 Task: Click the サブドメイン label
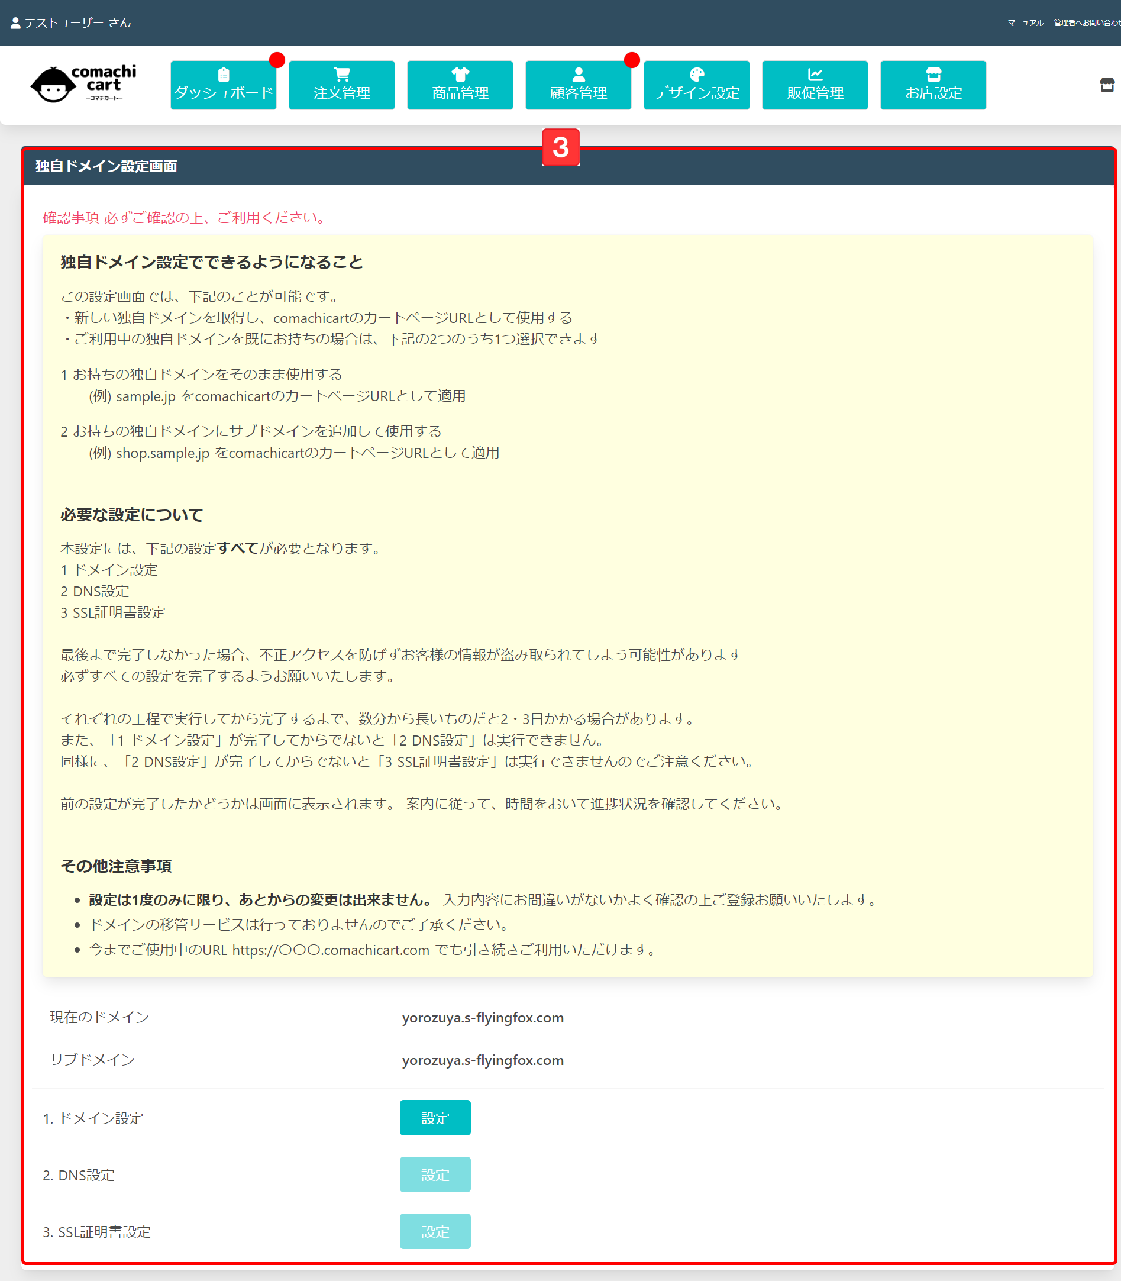point(93,1060)
